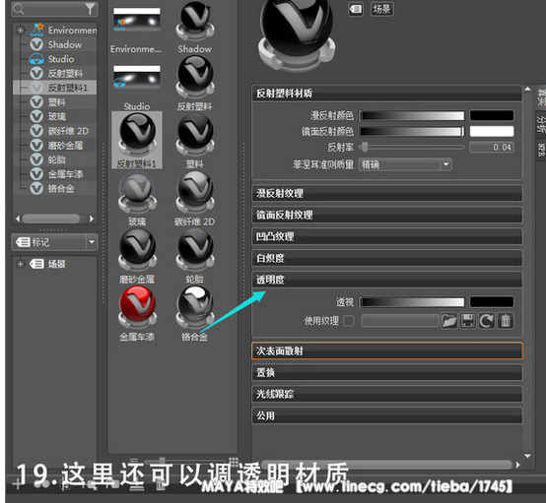Viewport: 546px width, 503px height.
Task: Select 塑料 in the material tree
Action: coord(56,102)
